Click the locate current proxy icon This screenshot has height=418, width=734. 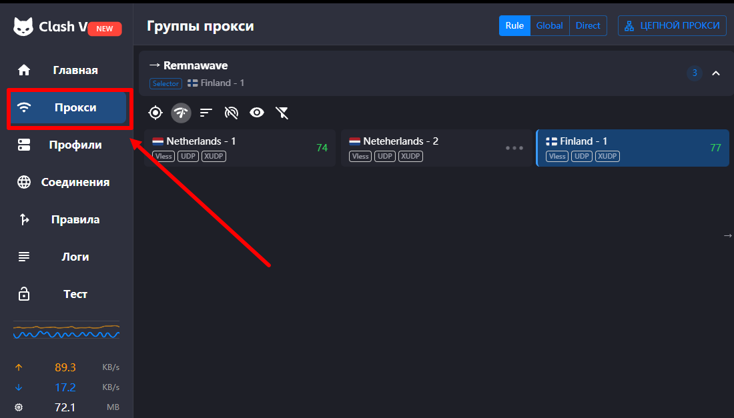(x=155, y=113)
